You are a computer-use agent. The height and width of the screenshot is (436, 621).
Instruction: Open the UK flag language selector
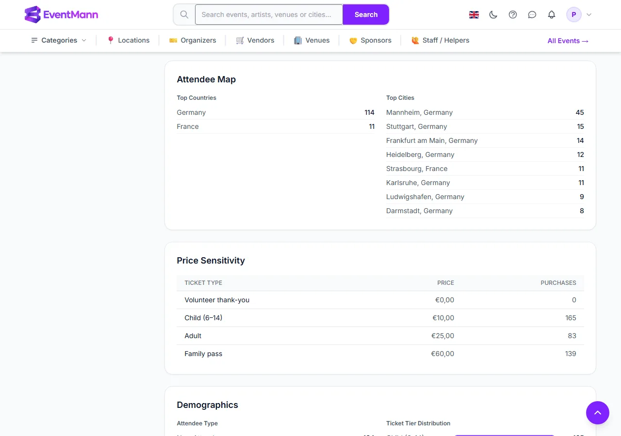(474, 15)
